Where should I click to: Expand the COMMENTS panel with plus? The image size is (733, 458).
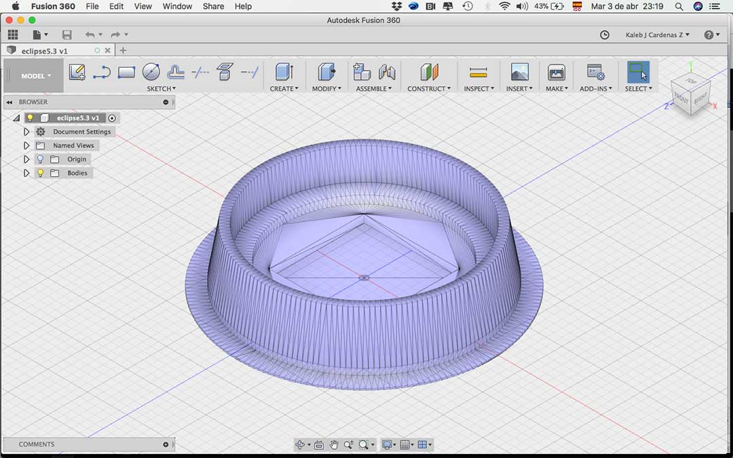click(x=166, y=444)
